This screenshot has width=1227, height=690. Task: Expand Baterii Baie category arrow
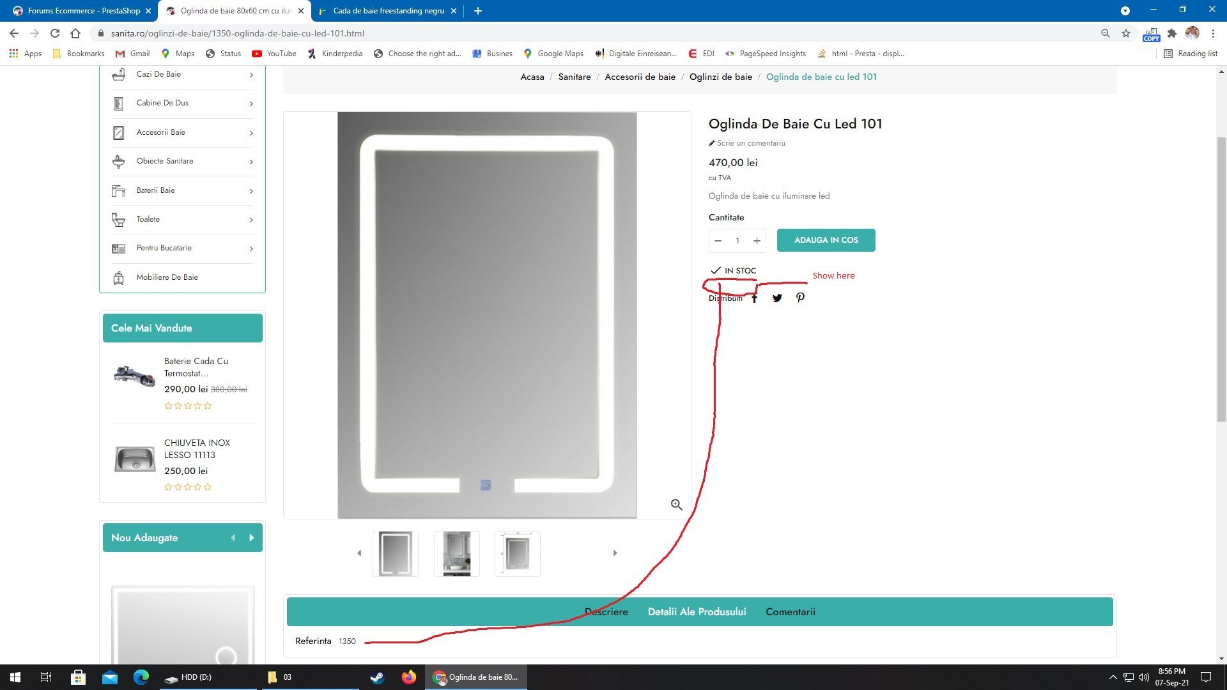[251, 191]
